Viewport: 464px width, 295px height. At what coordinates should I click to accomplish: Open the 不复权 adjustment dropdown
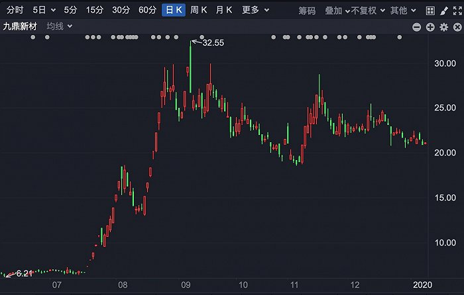(368, 11)
